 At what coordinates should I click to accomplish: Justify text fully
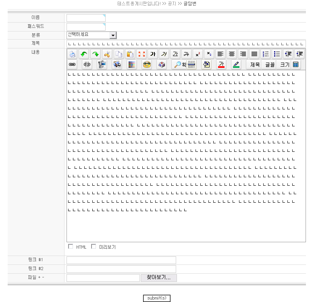(254, 54)
